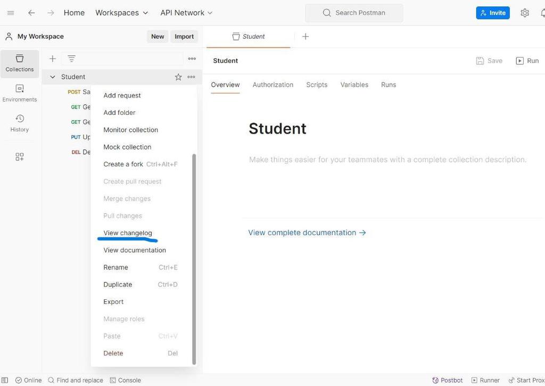545x386 pixels.
Task: Go back with the left arrow
Action: click(x=31, y=13)
